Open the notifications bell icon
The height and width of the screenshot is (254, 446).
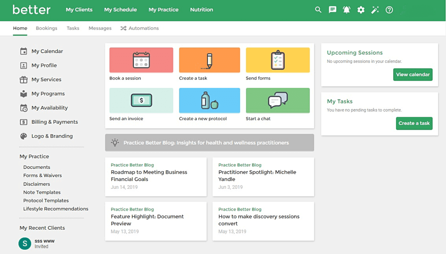(346, 10)
